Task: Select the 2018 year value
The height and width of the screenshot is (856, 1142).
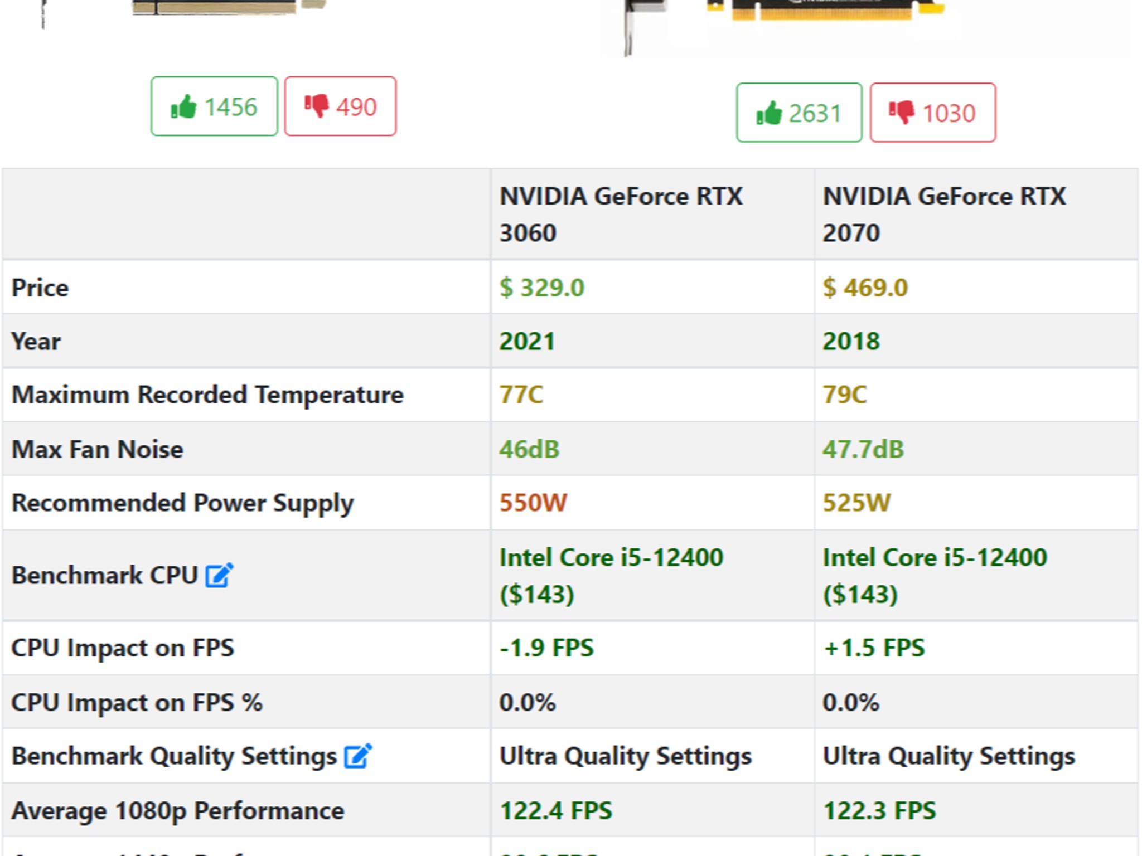Action: click(851, 341)
